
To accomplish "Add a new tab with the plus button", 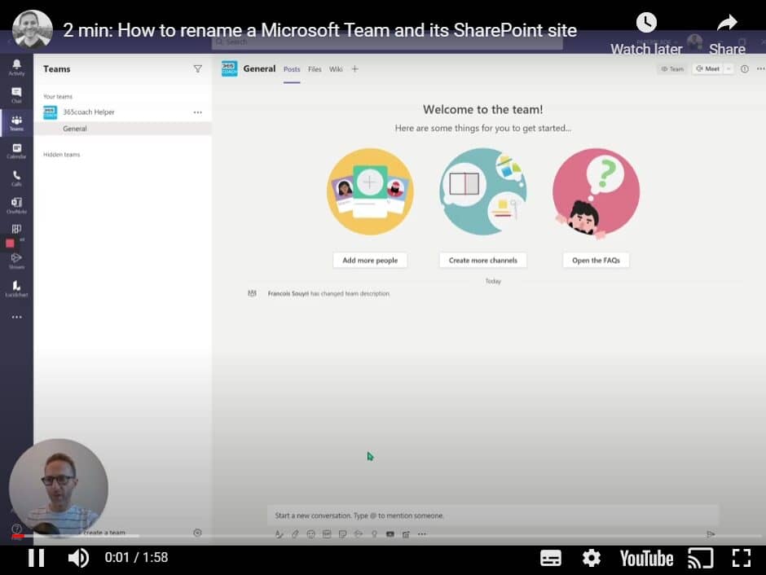I will [355, 69].
